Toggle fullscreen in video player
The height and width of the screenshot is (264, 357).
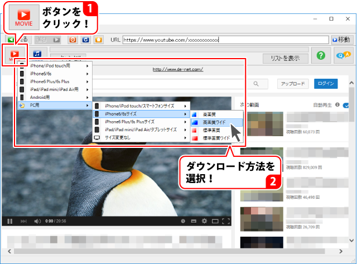[225, 221]
